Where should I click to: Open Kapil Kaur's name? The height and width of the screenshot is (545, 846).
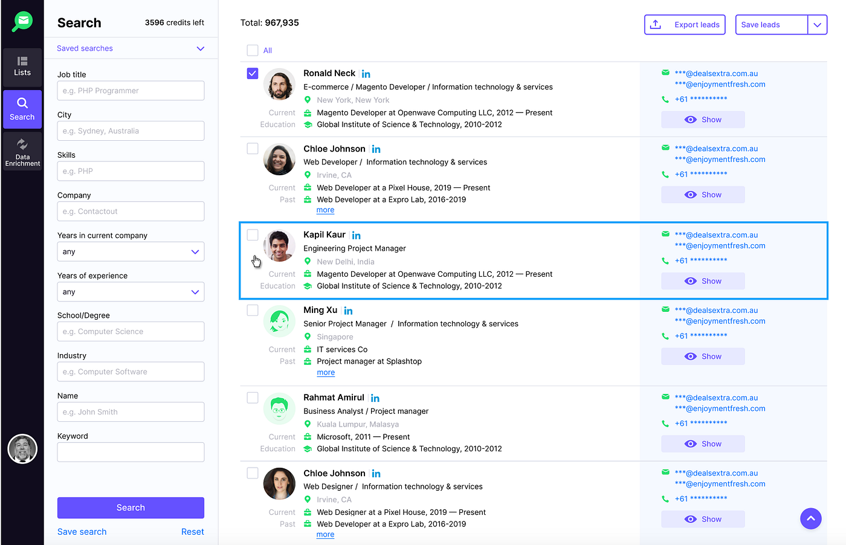coord(325,235)
